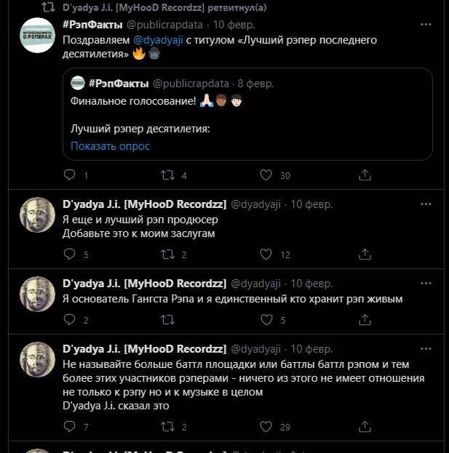Share the 'лучший рэп продюсер' tweet
449x453 pixels.
(x=363, y=254)
